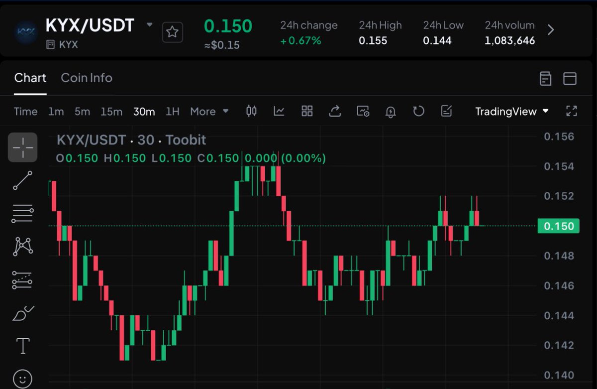The width and height of the screenshot is (597, 389).
Task: Click the 24h volume value 1,083,646
Action: pos(510,41)
